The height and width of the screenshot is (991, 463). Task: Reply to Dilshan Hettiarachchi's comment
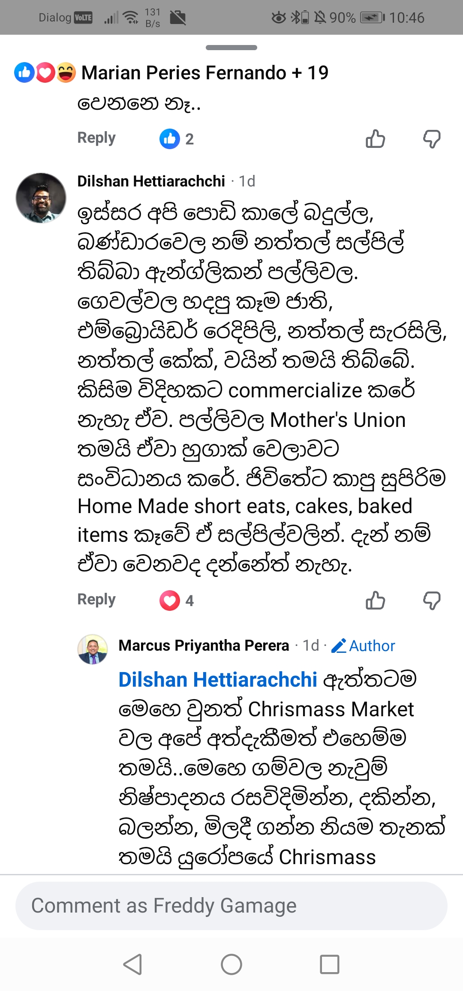click(x=96, y=599)
